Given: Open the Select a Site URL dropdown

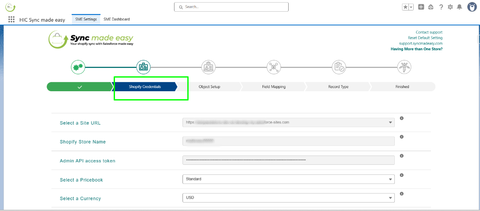Looking at the screenshot, I should [x=288, y=123].
